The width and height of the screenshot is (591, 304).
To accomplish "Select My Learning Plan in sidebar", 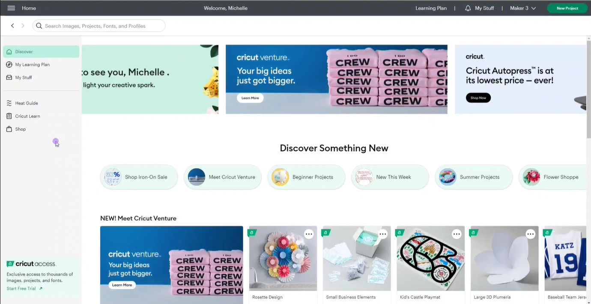I will pos(32,65).
